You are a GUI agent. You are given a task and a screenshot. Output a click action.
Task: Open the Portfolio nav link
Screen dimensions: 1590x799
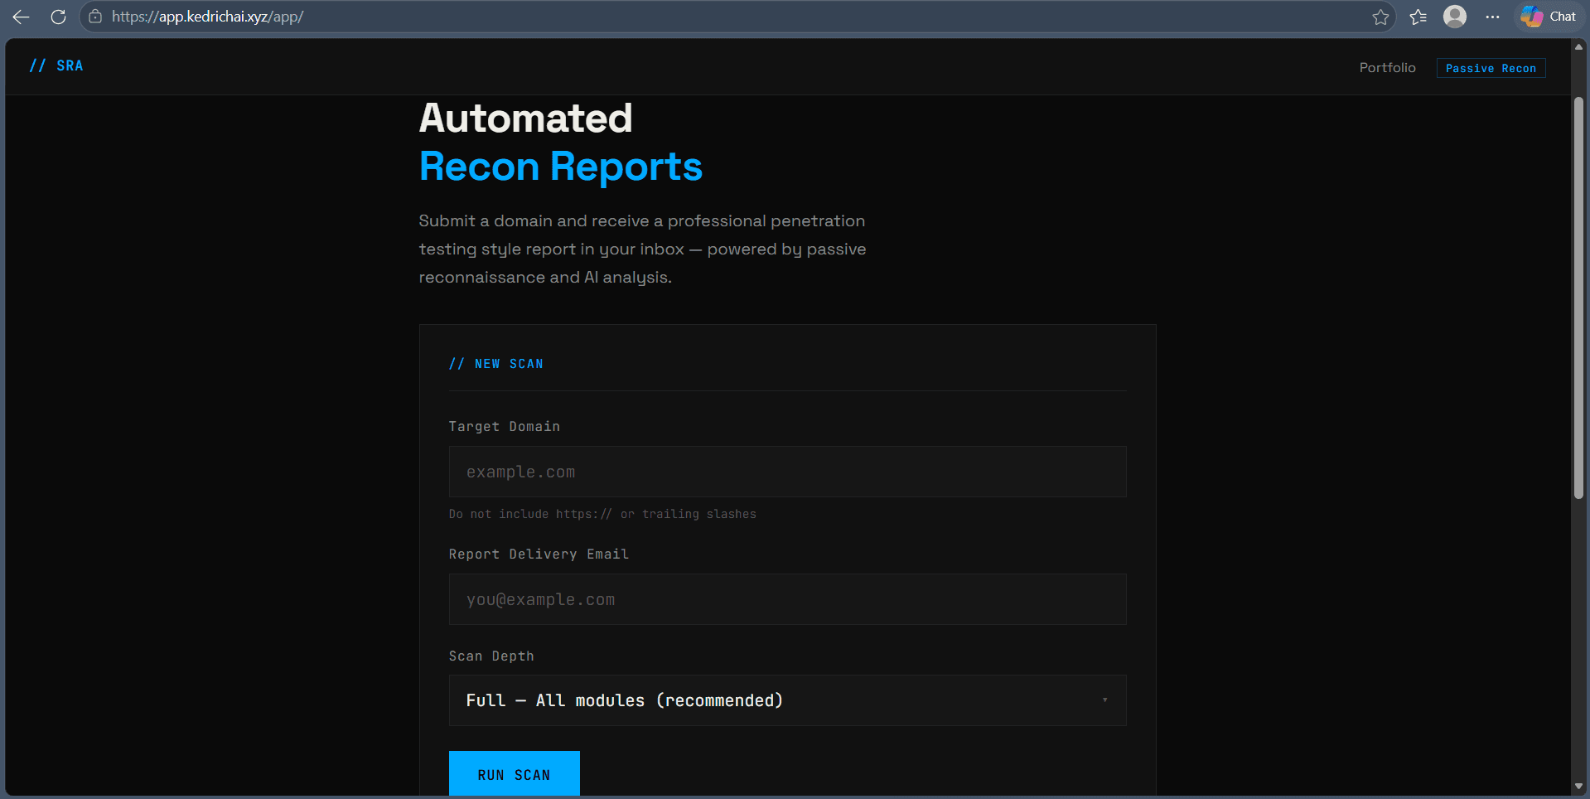tap(1387, 68)
